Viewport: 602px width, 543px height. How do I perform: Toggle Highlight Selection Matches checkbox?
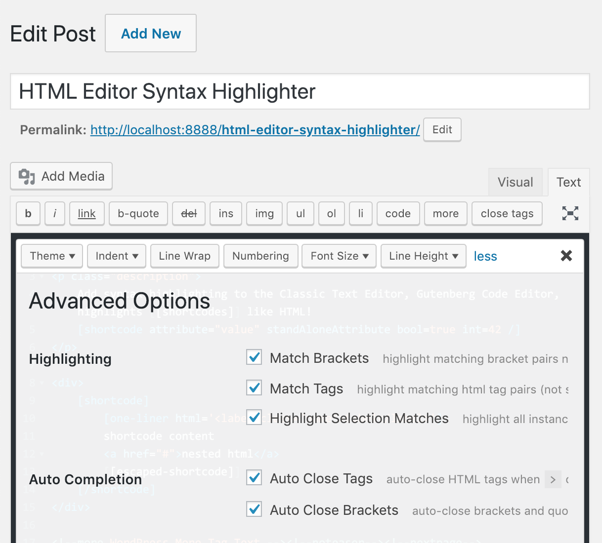point(254,418)
